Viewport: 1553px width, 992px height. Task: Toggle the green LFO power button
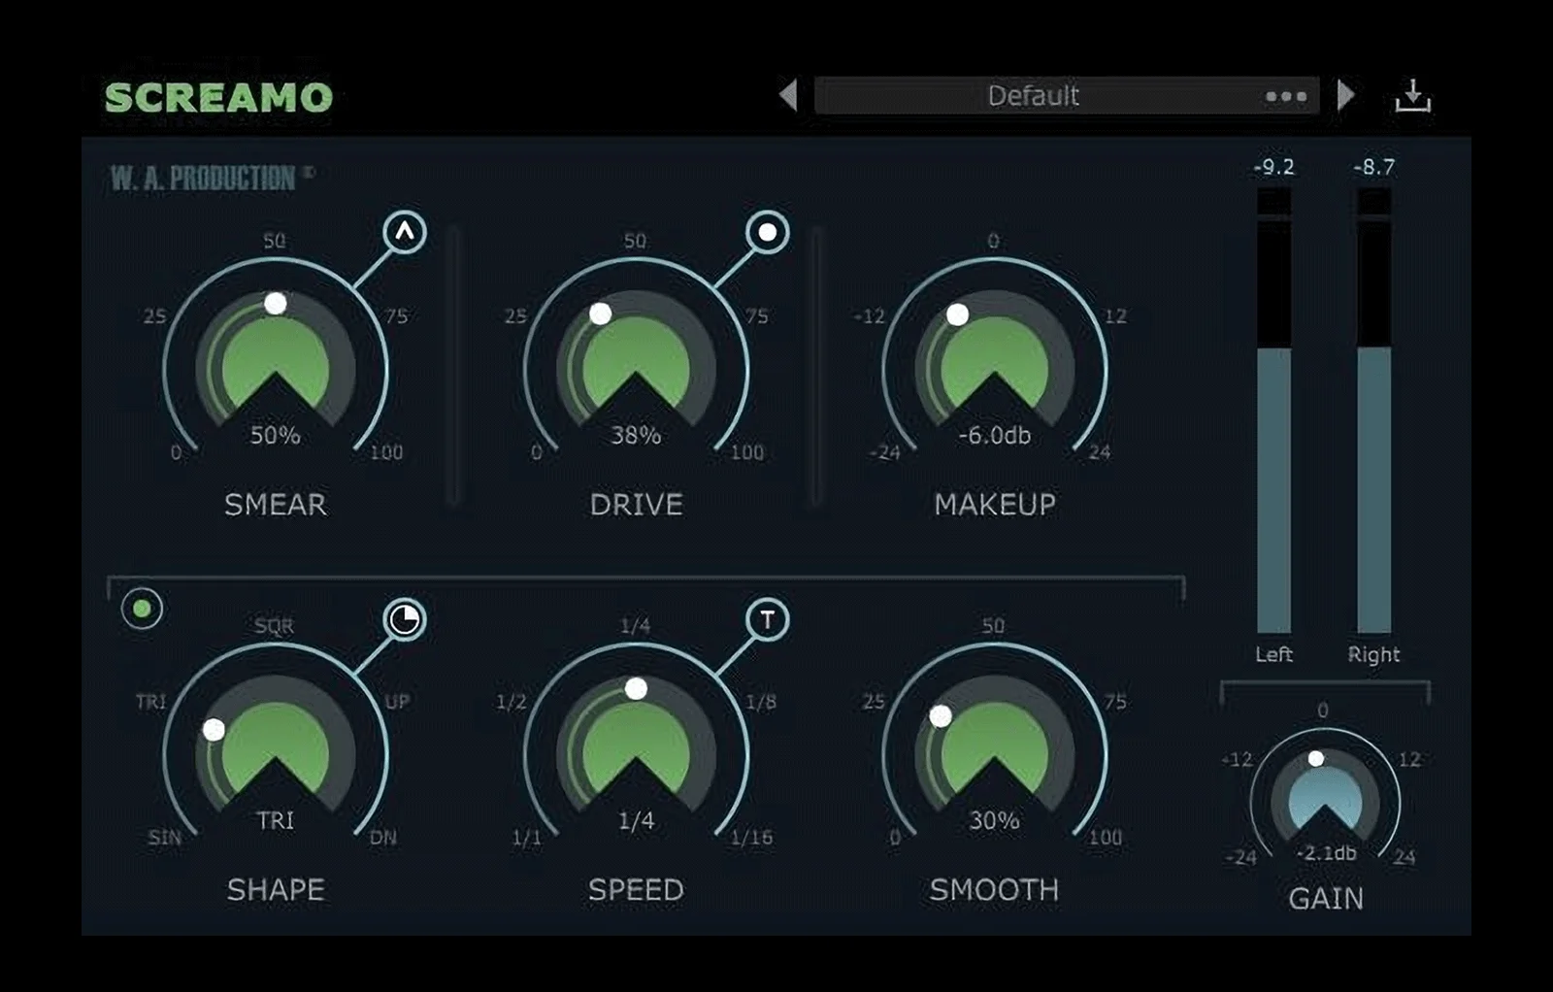click(x=143, y=609)
